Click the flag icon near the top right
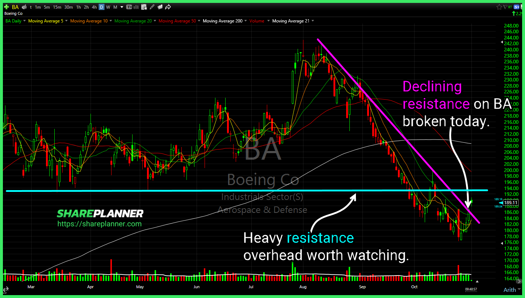The image size is (525, 298). [504, 7]
